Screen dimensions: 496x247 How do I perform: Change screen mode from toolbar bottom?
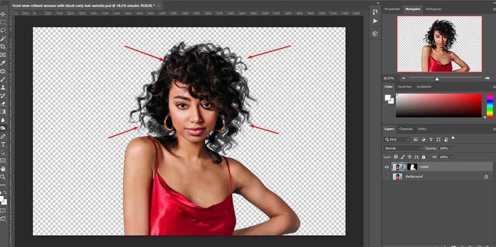tap(3, 219)
